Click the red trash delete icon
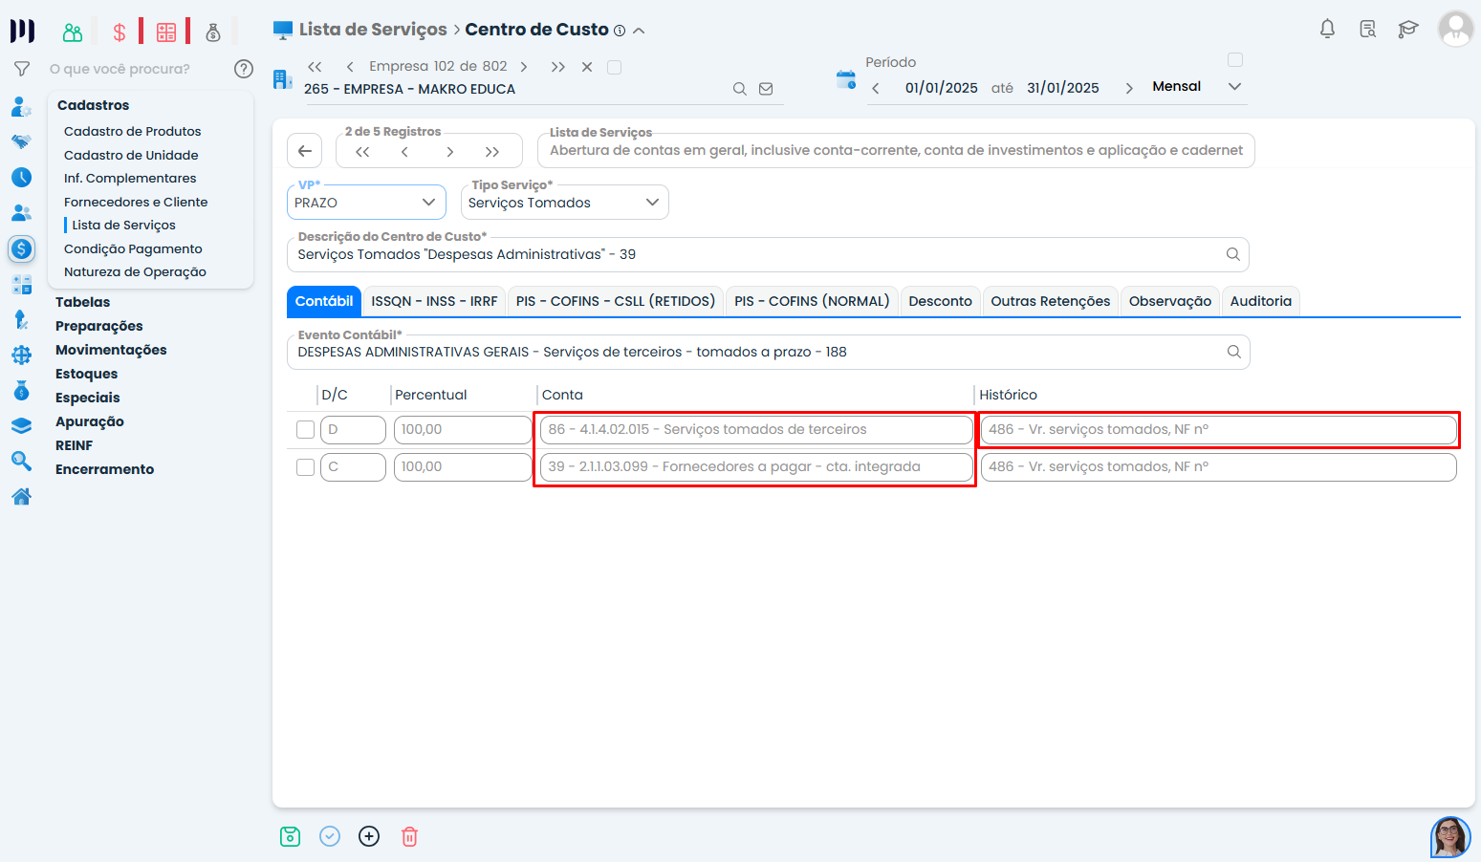The height and width of the screenshot is (862, 1481). (409, 836)
